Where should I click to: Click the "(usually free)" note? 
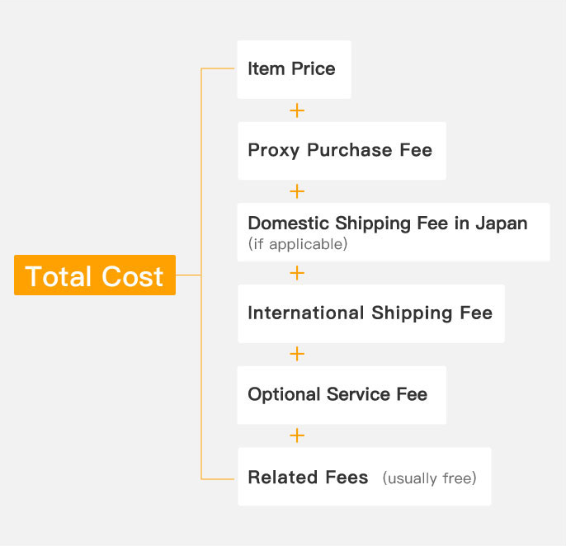click(429, 478)
